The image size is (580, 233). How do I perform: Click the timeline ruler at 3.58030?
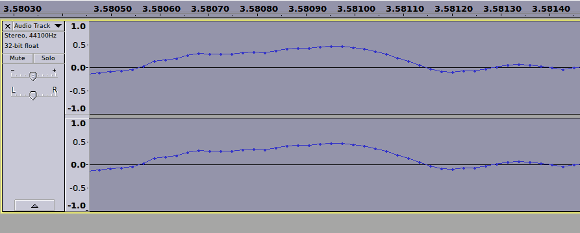(x=23, y=8)
